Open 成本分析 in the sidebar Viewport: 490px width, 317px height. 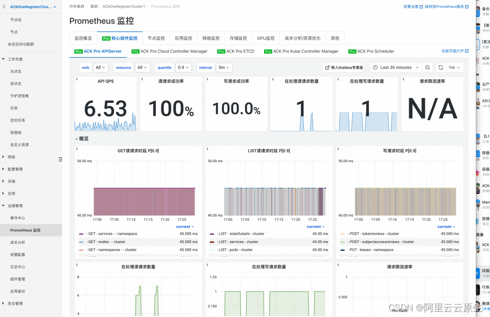click(18, 243)
